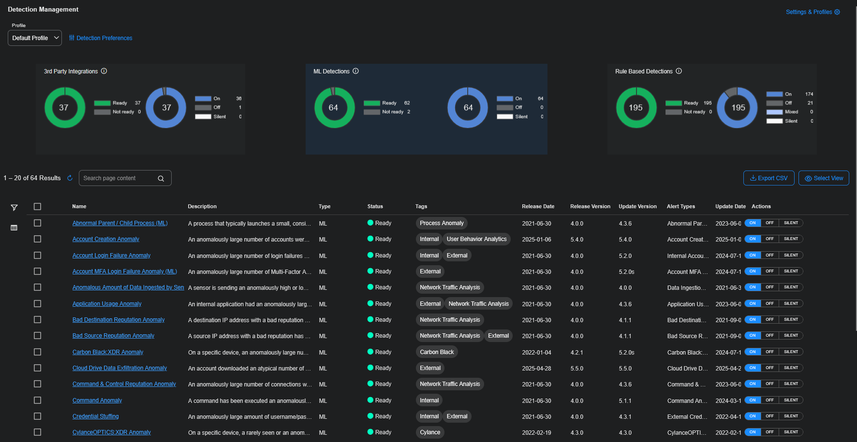Click info icon beside Rule Based Detections

679,71
